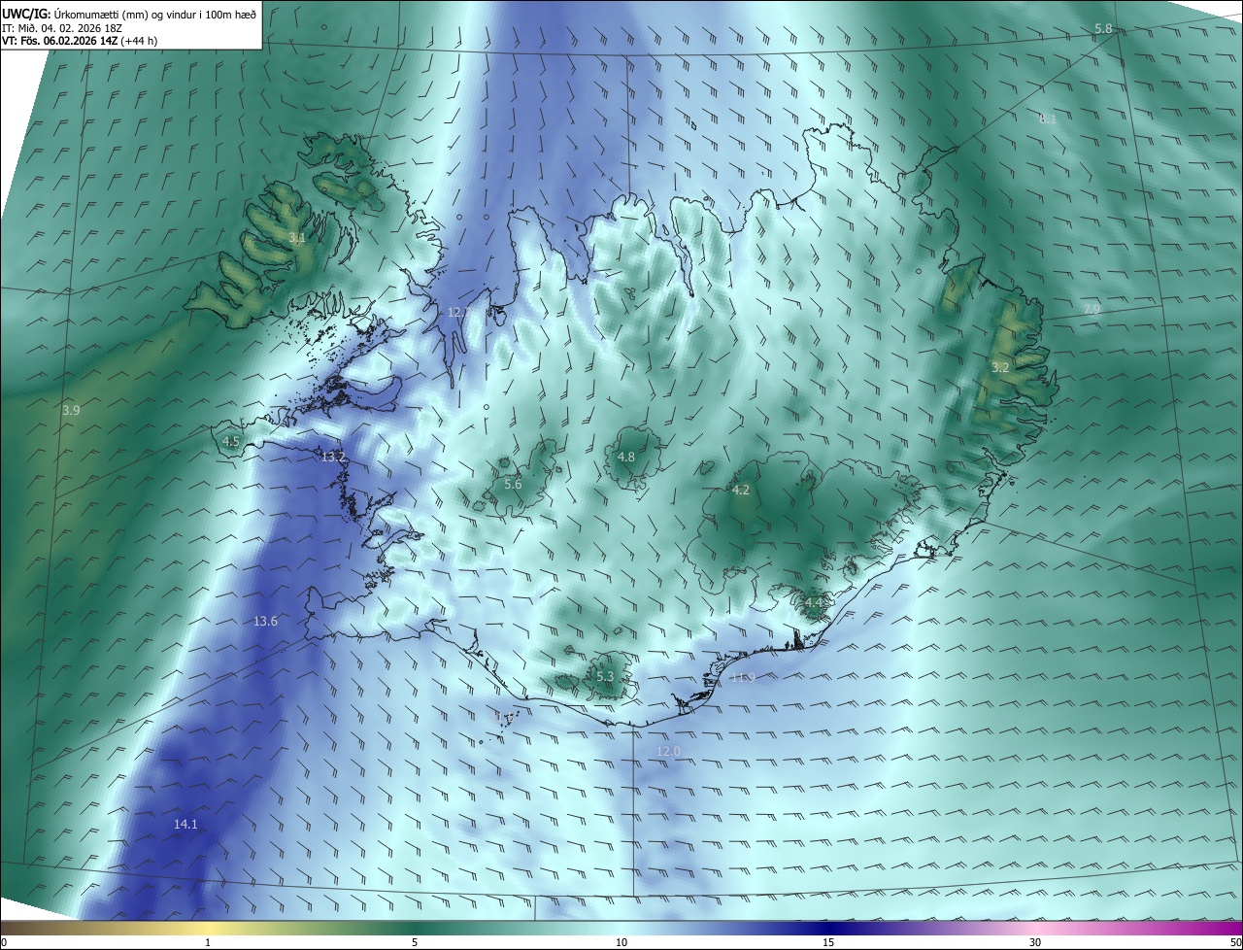
Task: Click the 'VT: Fös. 06.02.2026 14Z' valid time
Action: pos(59,41)
